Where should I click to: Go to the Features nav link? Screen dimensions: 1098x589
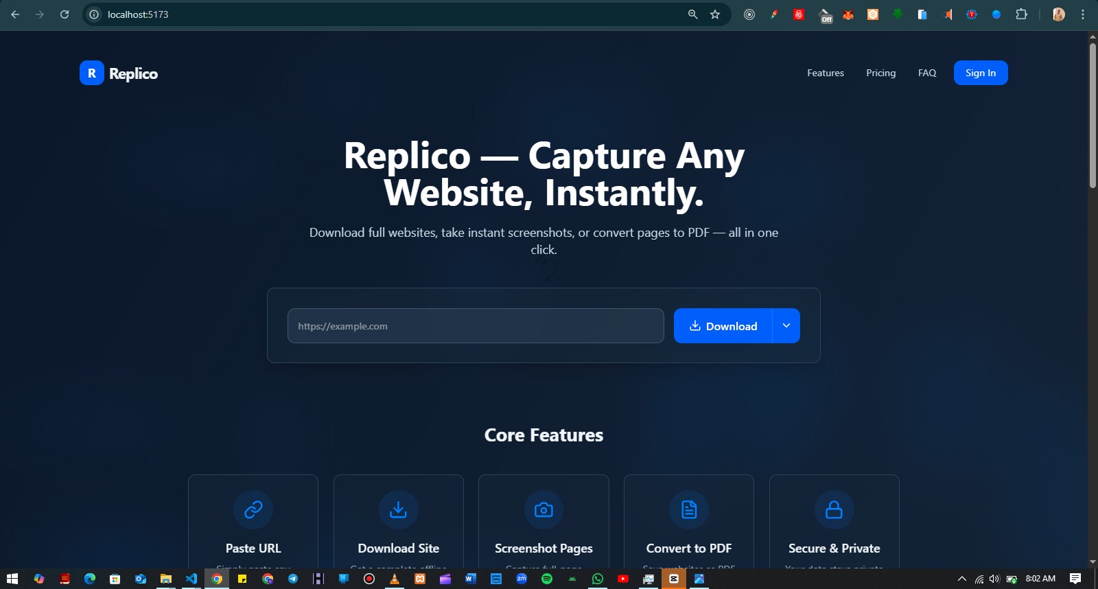(x=826, y=73)
